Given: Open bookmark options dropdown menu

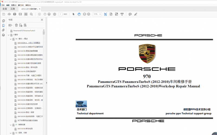Looking at the screenshot, I should coord(10,25).
